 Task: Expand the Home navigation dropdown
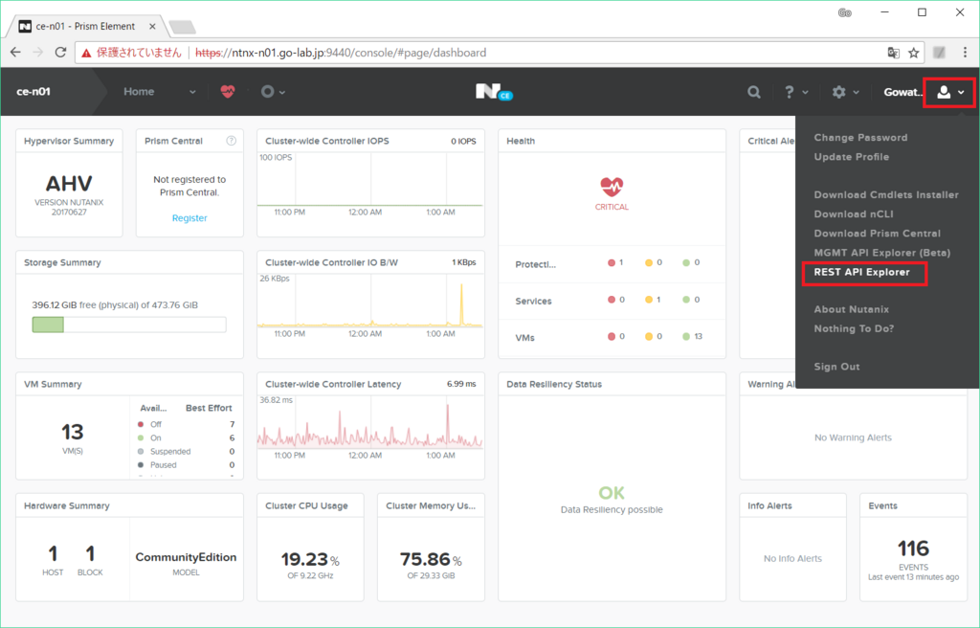(191, 92)
